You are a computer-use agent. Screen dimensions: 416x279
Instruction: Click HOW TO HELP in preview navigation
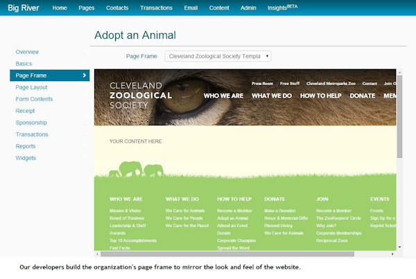coord(321,96)
